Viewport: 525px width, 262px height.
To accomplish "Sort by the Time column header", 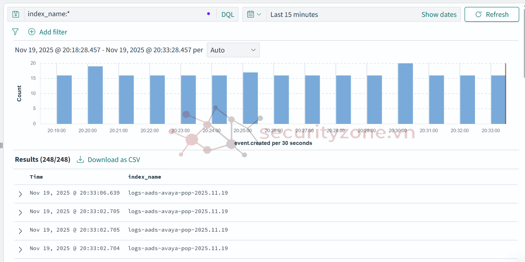I will point(36,177).
